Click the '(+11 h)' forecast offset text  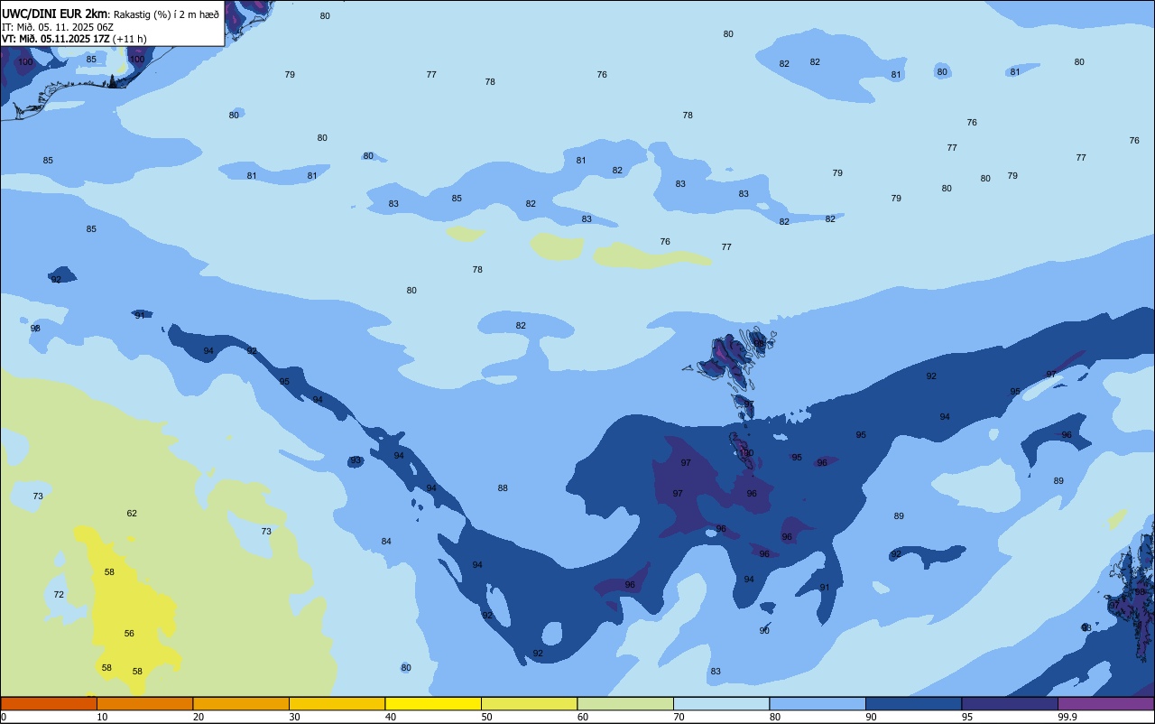click(x=130, y=39)
